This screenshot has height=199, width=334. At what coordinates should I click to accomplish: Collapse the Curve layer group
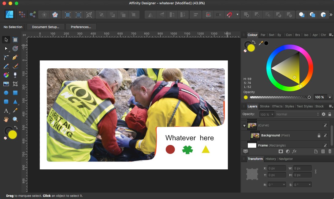tap(244, 125)
